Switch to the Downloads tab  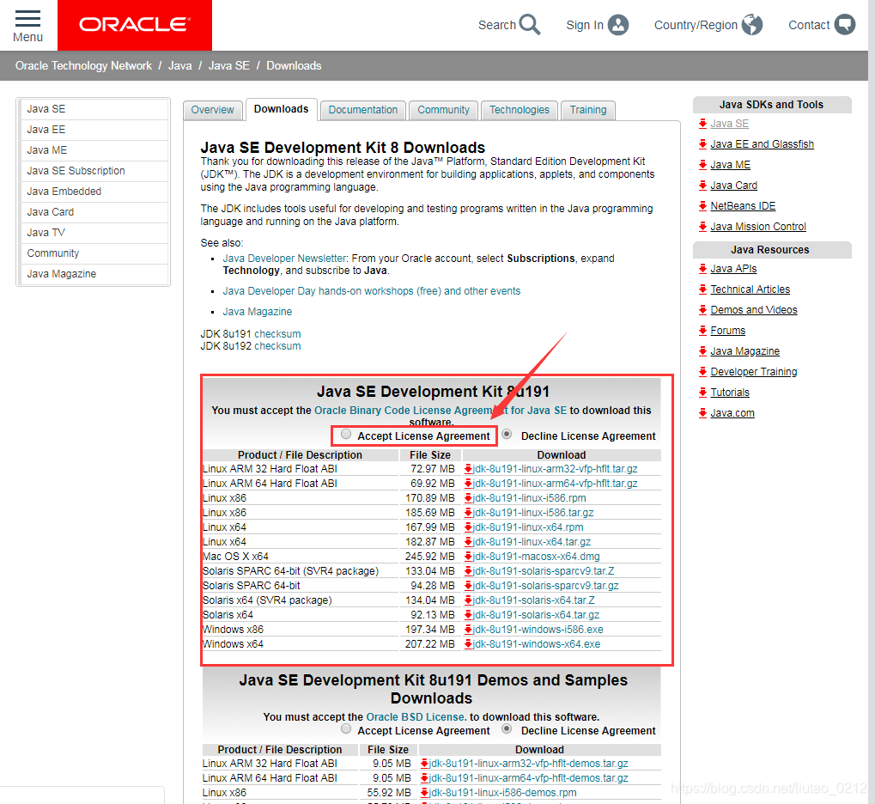coord(282,109)
